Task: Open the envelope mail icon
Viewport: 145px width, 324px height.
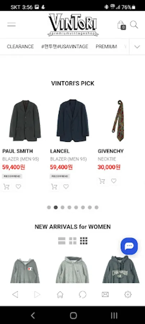Action: (105, 294)
